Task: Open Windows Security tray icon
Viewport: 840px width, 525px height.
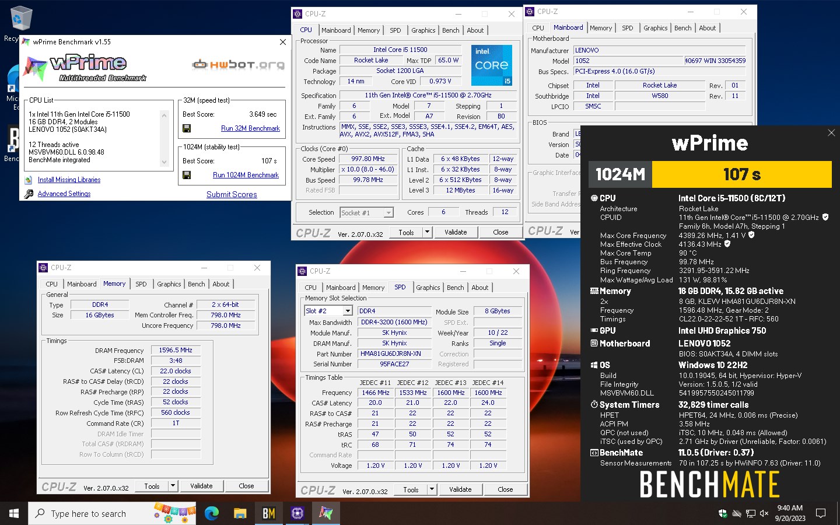Action: click(x=723, y=513)
